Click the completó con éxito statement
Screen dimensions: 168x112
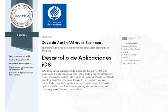[75, 49]
